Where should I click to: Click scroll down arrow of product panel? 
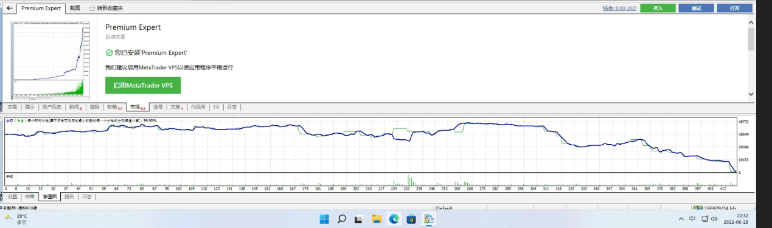pos(751,94)
